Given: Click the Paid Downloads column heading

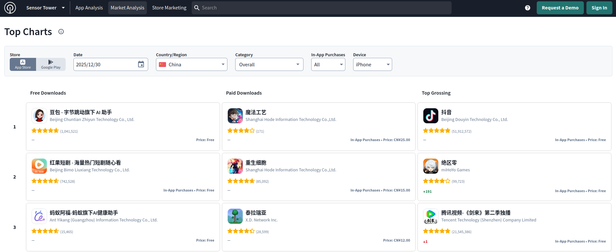Looking at the screenshot, I should coord(244,93).
